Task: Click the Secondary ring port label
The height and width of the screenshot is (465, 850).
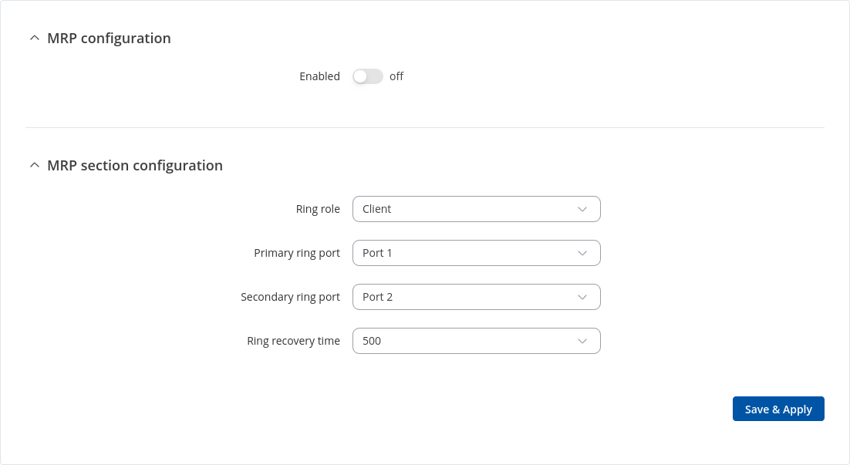Action: tap(290, 297)
